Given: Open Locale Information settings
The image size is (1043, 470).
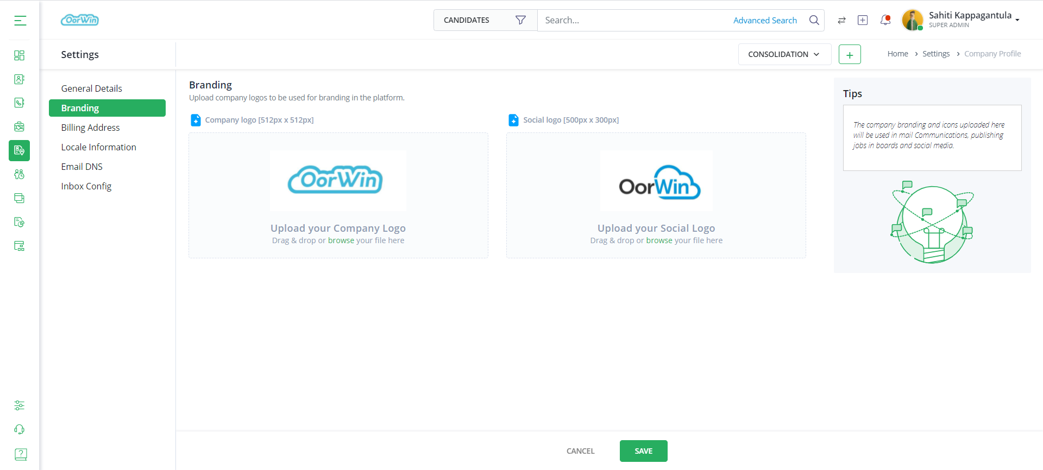Looking at the screenshot, I should pyautogui.click(x=98, y=147).
